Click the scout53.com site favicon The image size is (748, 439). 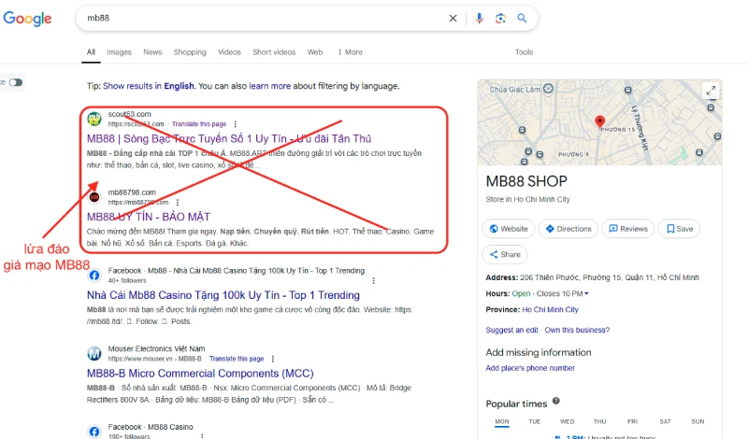(94, 119)
